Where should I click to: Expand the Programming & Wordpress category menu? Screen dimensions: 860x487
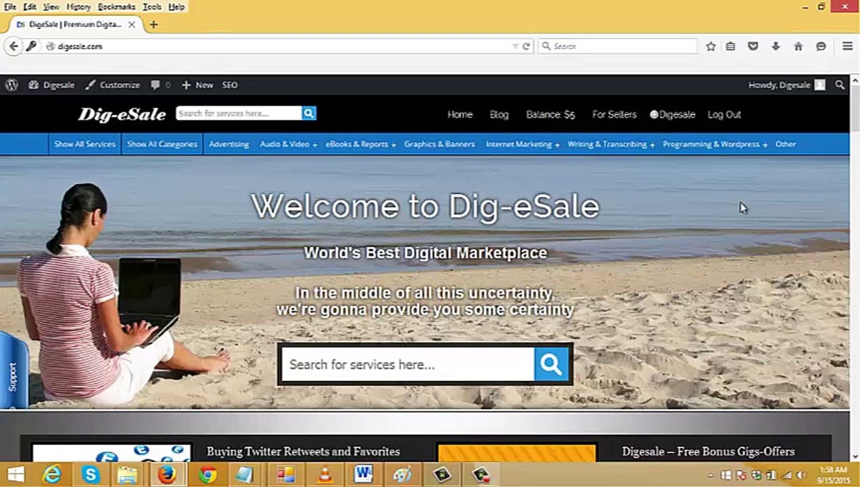715,144
